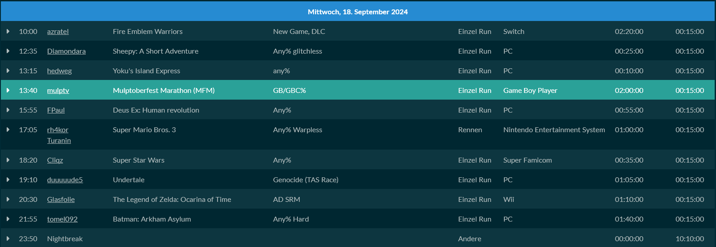Click the 13:40 start time cell
The height and width of the screenshot is (247, 716).
pos(28,91)
